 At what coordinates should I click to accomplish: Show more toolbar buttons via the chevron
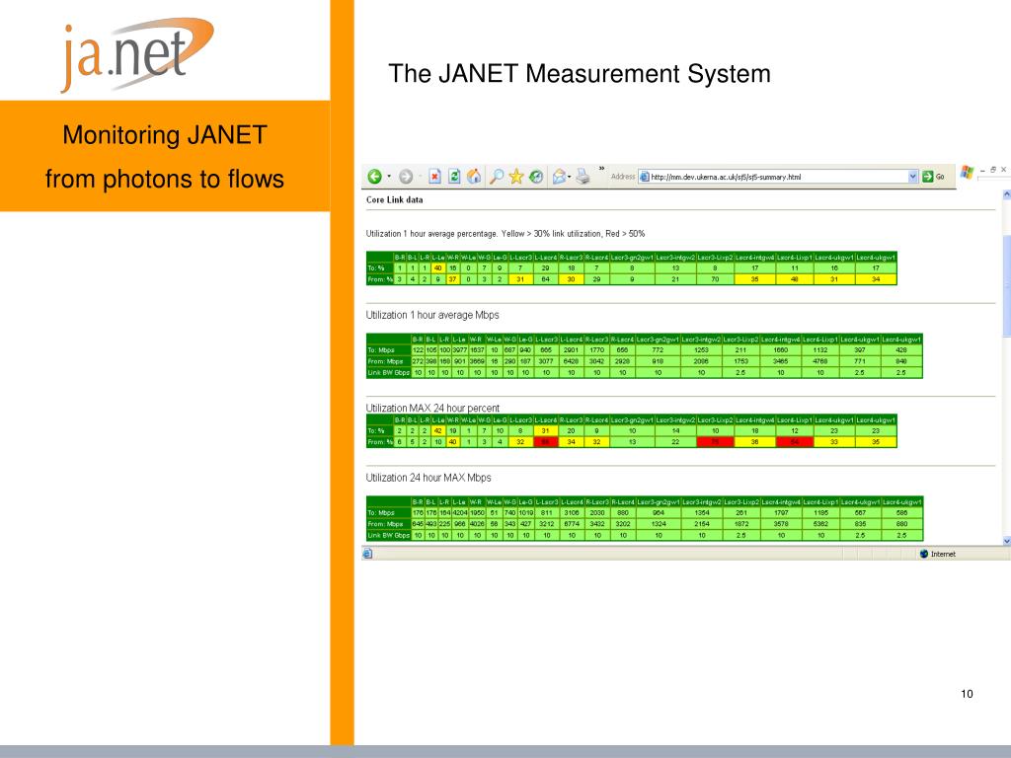click(x=601, y=169)
